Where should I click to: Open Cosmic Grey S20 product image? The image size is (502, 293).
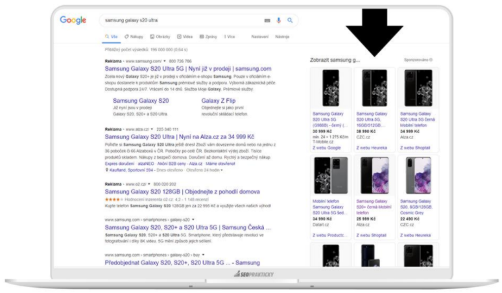[x=418, y=175]
